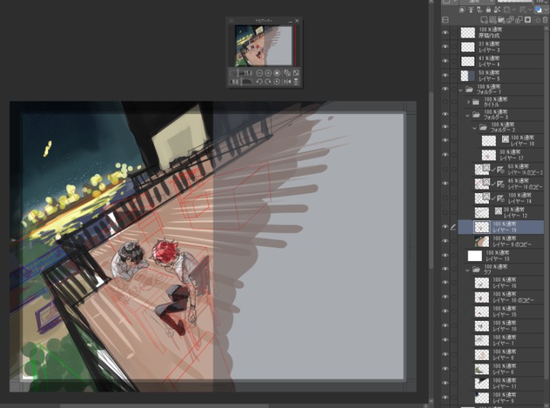Show hidden レイヤー 14 のコピー 2 layer
The height and width of the screenshot is (408, 550).
(x=445, y=169)
